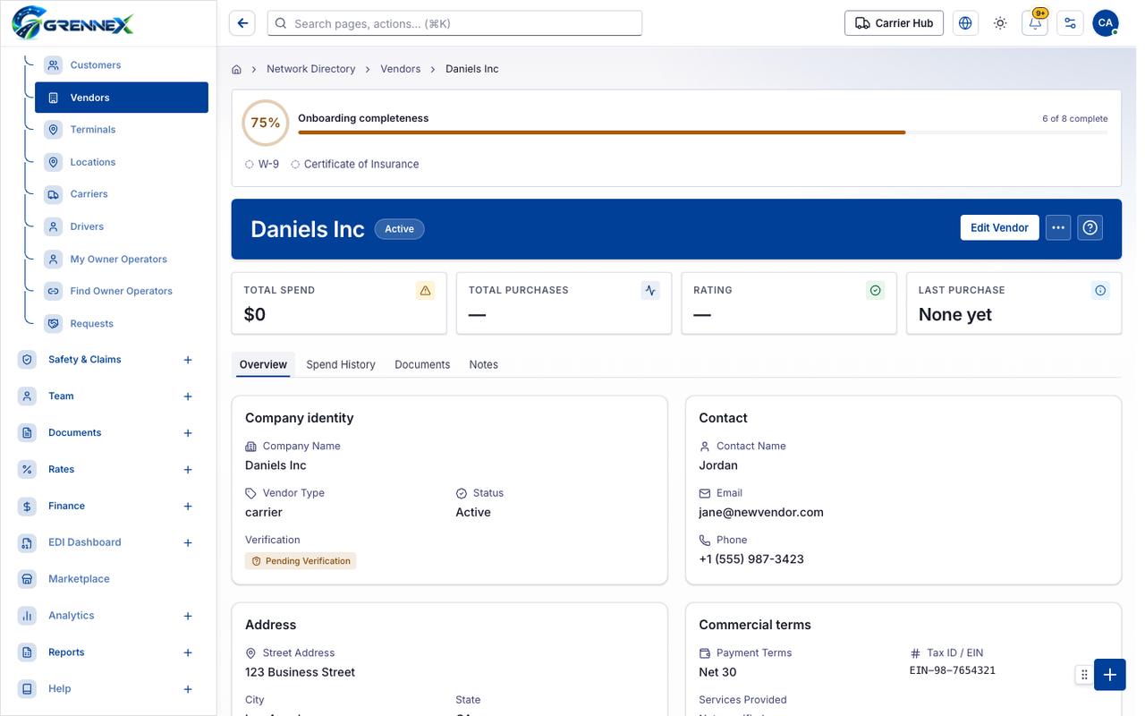Click the 75% progress circle

266,123
